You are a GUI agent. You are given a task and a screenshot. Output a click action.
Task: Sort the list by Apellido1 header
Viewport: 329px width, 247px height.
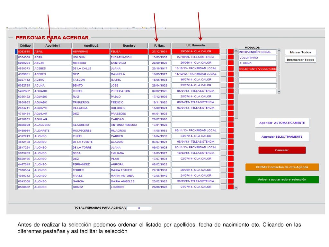(x=53, y=46)
